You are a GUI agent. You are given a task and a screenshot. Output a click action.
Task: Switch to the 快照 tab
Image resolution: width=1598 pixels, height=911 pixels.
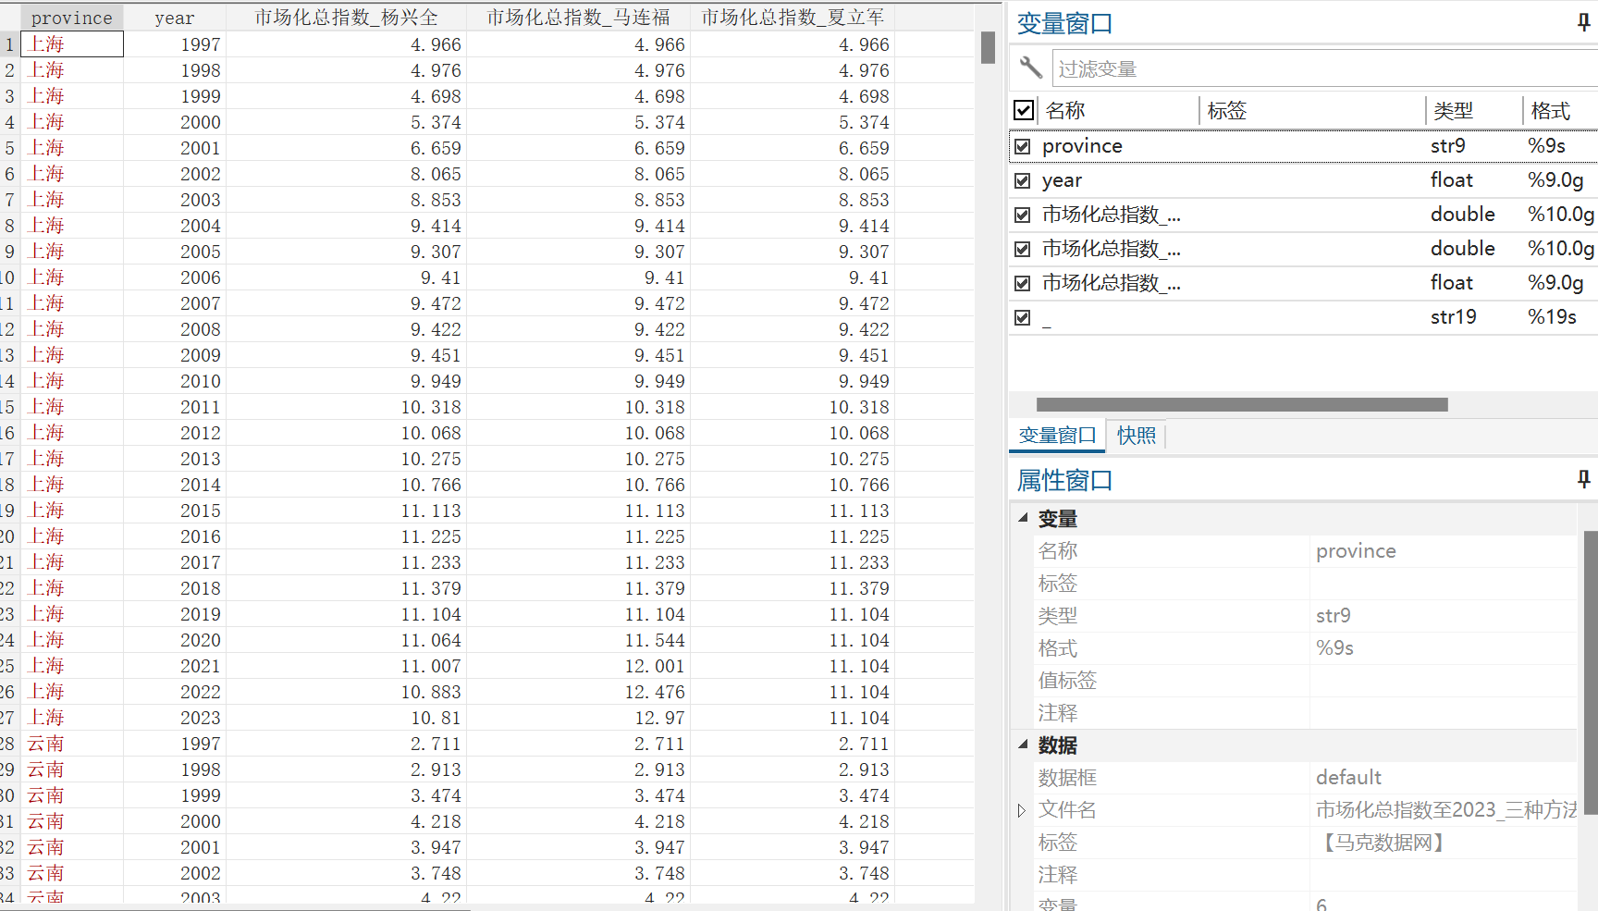[x=1137, y=435]
